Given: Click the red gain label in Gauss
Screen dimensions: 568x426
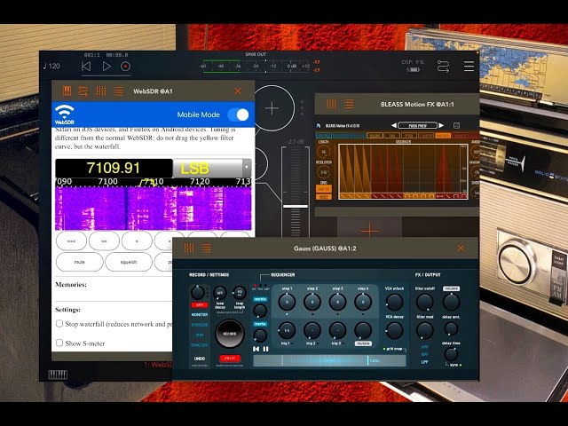Looking at the screenshot, I should [x=199, y=304].
